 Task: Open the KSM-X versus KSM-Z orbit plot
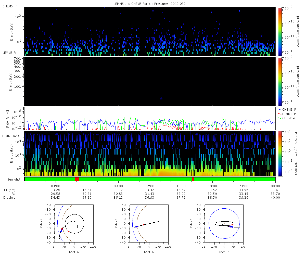[x=149, y=223]
